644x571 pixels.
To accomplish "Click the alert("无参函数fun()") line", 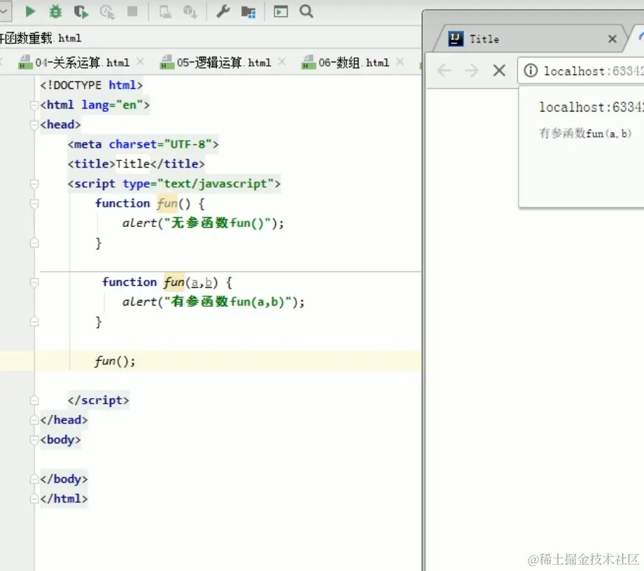I will (x=203, y=223).
